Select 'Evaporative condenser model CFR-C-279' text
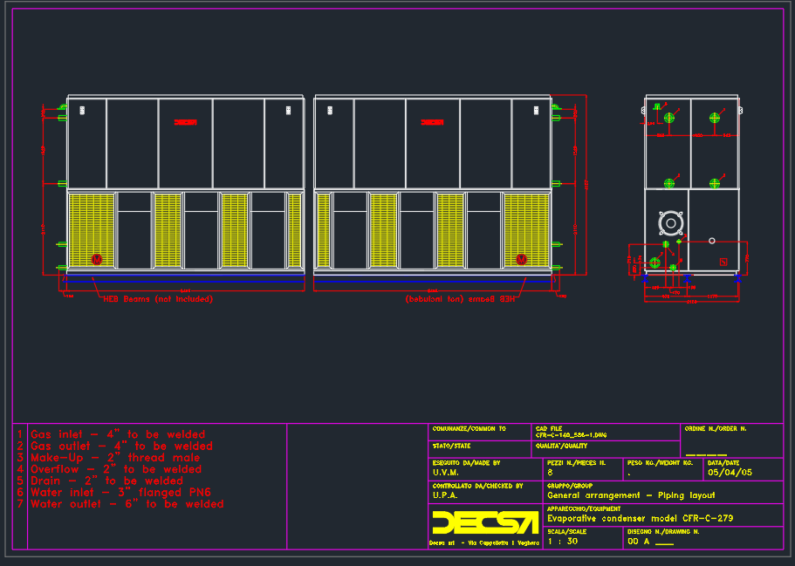The height and width of the screenshot is (566, 795). tap(641, 518)
